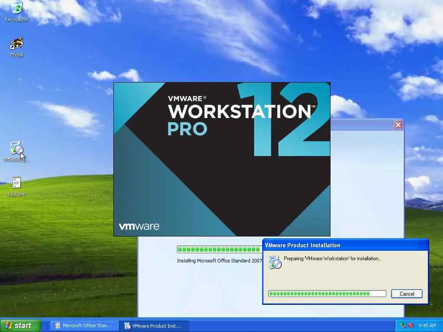Close the Microsoft Office installer window
This screenshot has width=443, height=332.
[398, 125]
